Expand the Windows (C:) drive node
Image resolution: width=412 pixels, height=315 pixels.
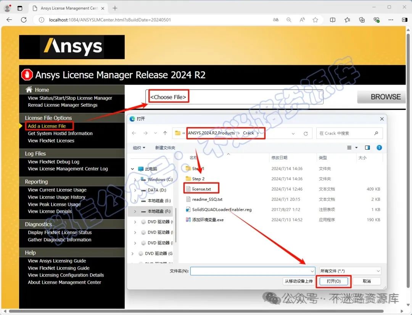pos(135,179)
